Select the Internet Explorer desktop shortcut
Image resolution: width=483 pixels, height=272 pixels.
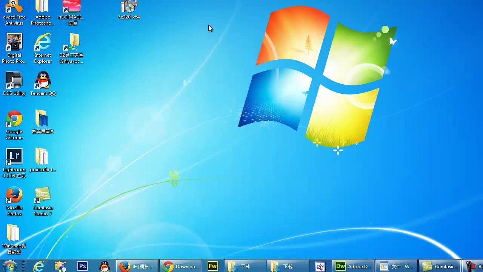(x=43, y=49)
